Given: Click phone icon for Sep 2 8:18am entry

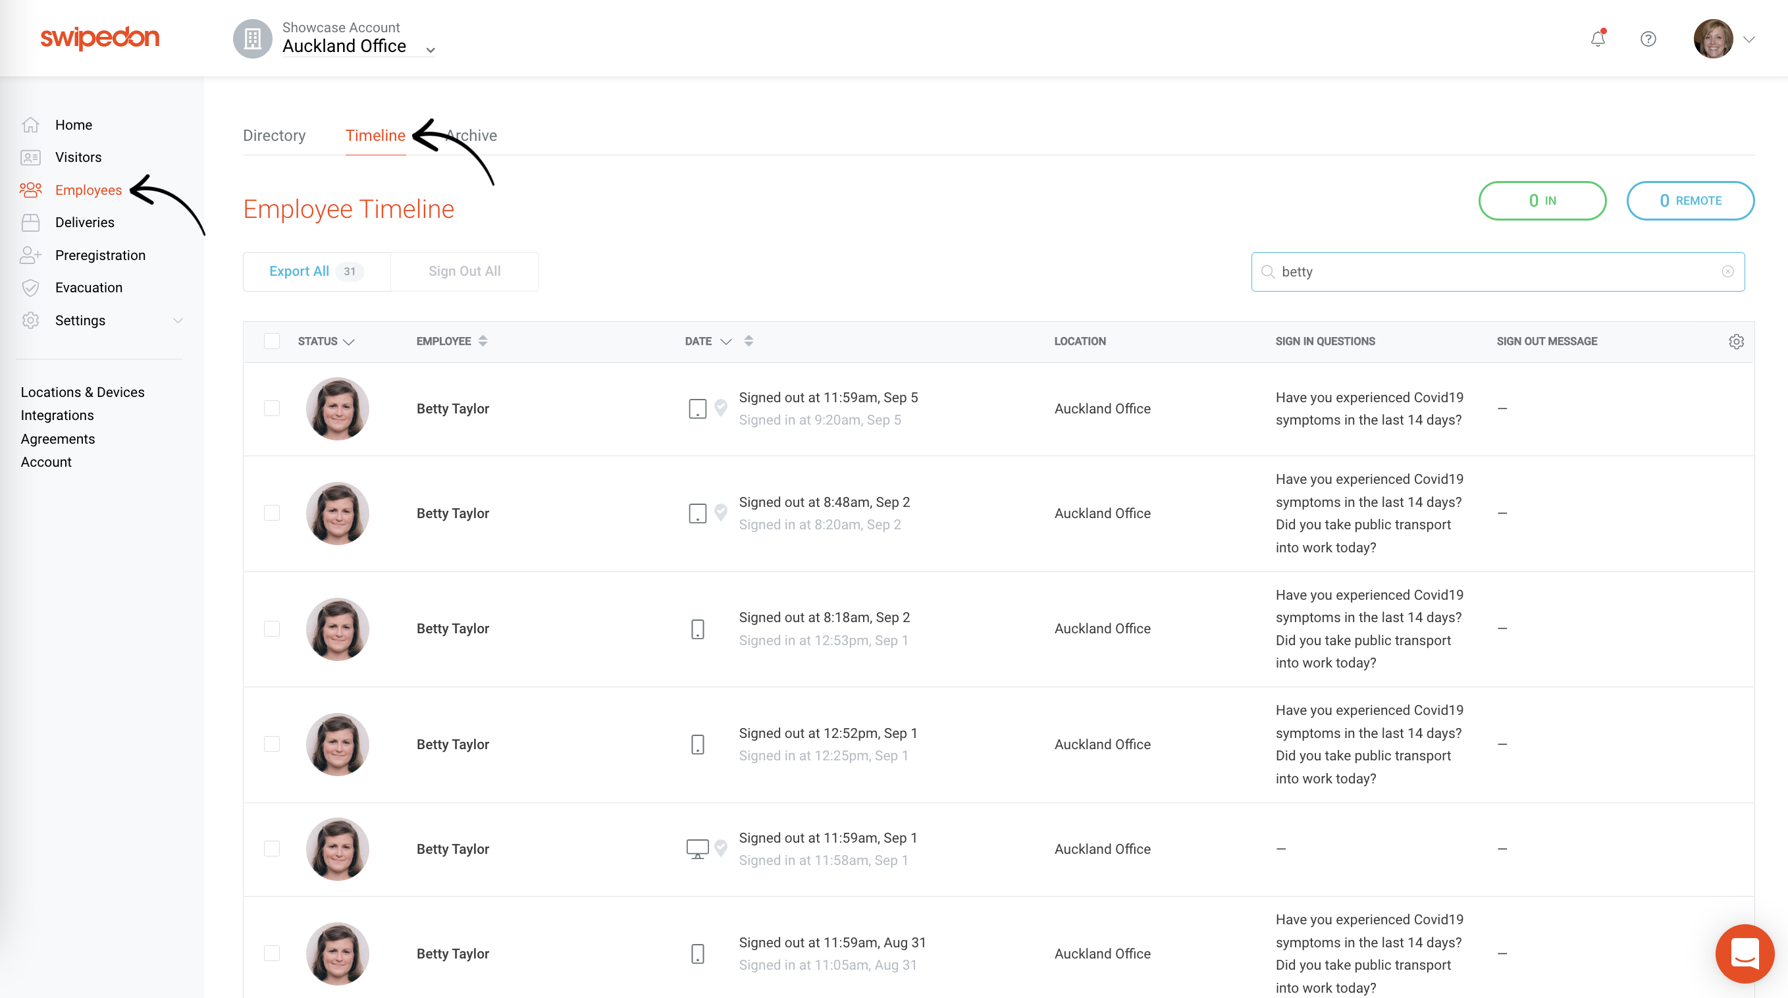Looking at the screenshot, I should (x=698, y=629).
